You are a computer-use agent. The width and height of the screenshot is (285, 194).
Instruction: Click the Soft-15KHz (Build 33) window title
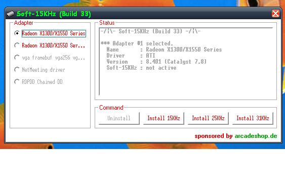(54, 14)
